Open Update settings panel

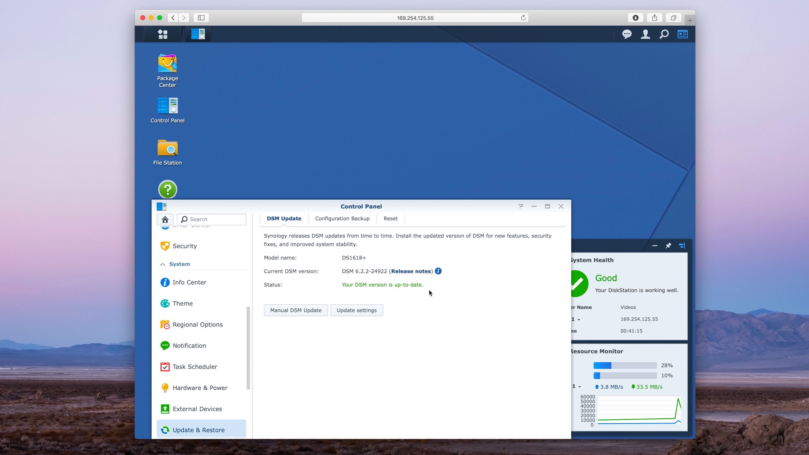[356, 310]
